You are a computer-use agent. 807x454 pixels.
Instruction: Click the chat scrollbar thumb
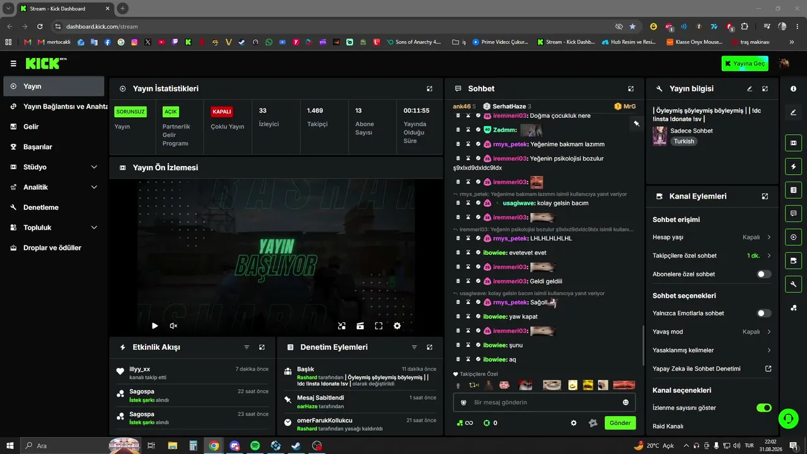(x=642, y=344)
